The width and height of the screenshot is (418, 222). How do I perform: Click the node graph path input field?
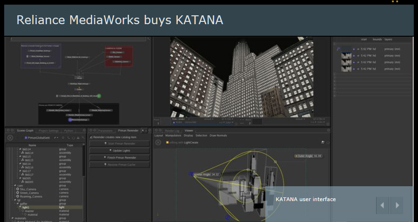coord(77,39)
